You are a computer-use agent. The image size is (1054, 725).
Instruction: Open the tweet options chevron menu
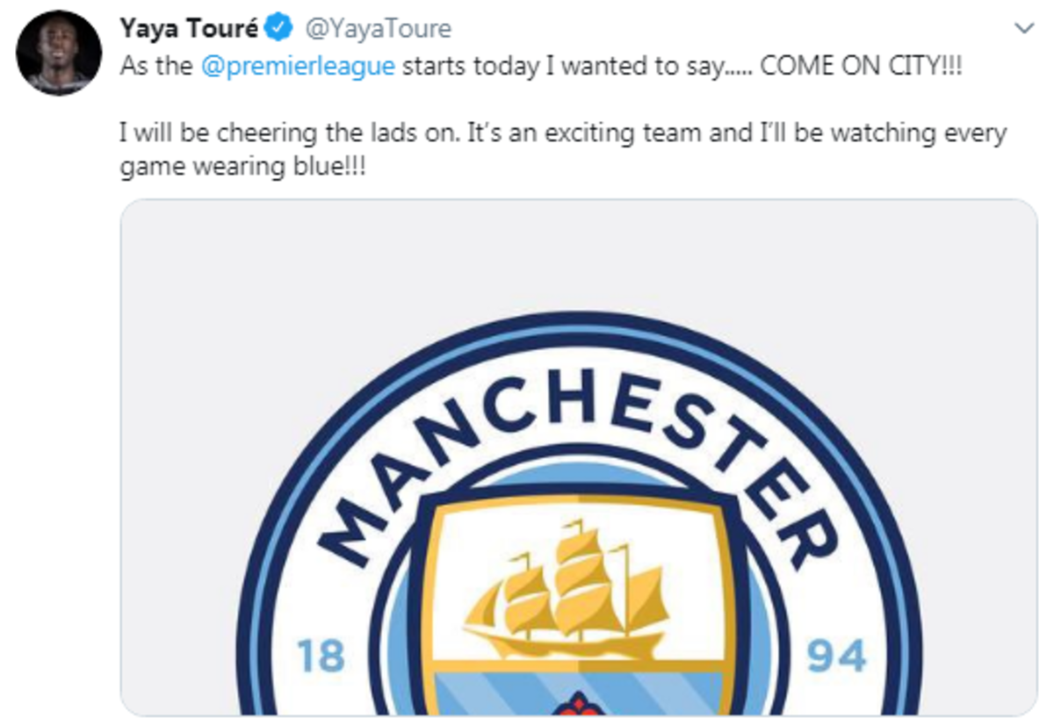tap(1023, 29)
